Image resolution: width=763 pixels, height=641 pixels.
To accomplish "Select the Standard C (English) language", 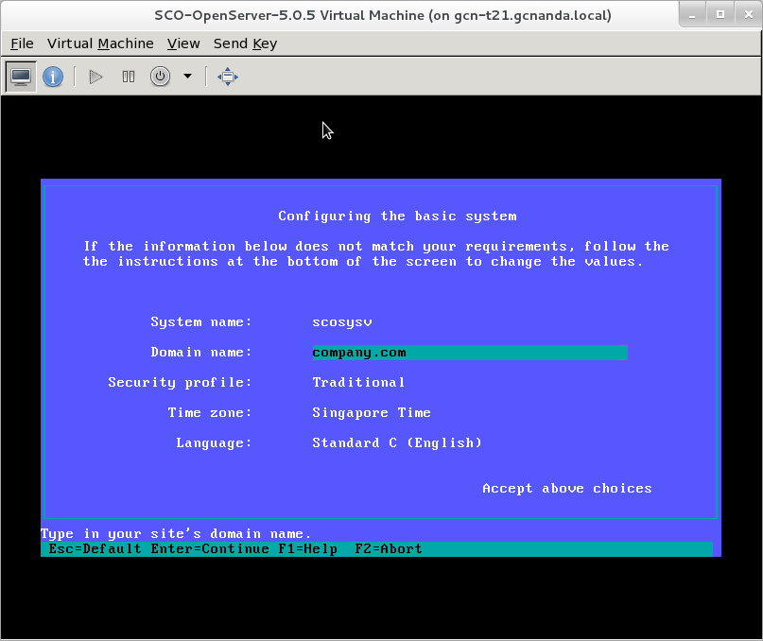I will [396, 443].
